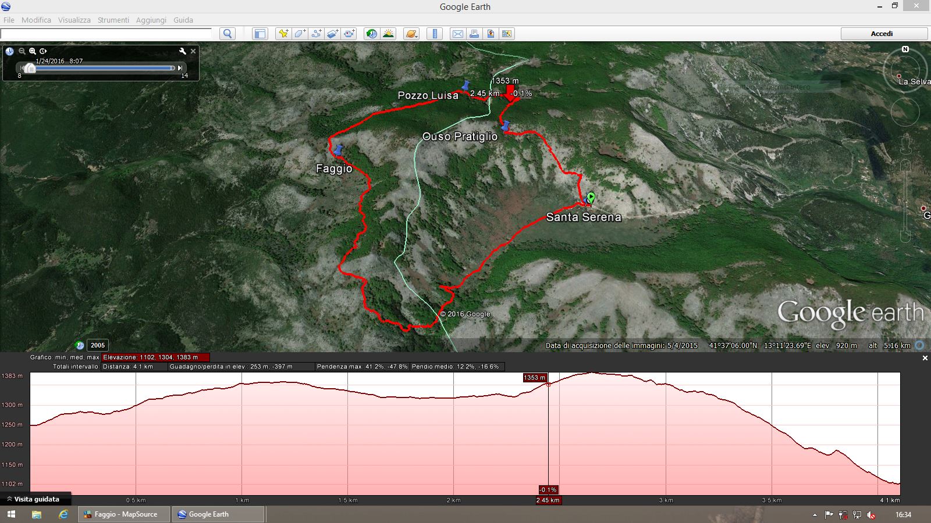Screen dimensions: 931x523
Task: Zoom in the time slider range
Action: pyautogui.click(x=33, y=51)
